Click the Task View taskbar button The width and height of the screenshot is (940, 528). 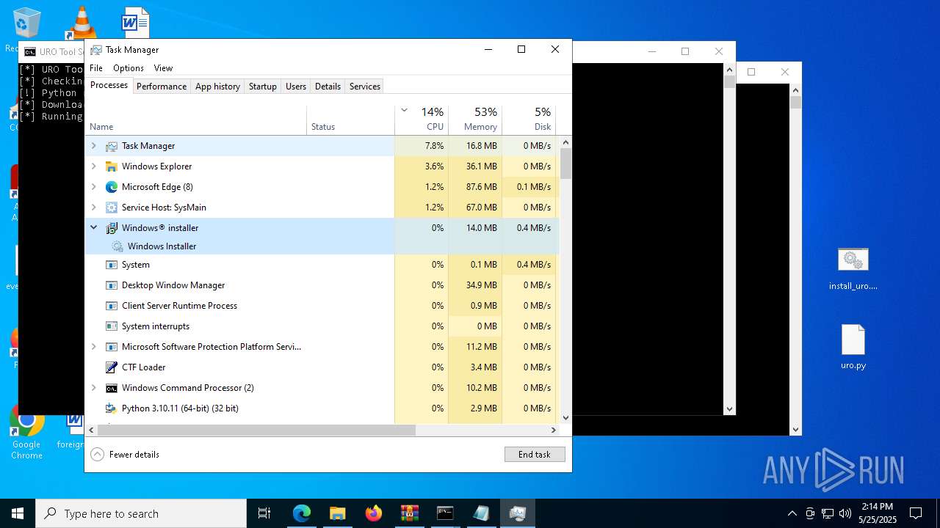[x=264, y=513]
